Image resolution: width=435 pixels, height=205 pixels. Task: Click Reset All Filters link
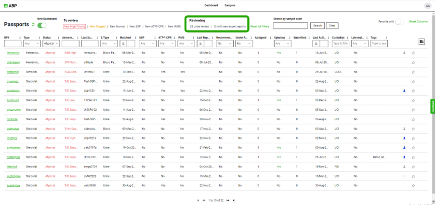click(x=260, y=26)
